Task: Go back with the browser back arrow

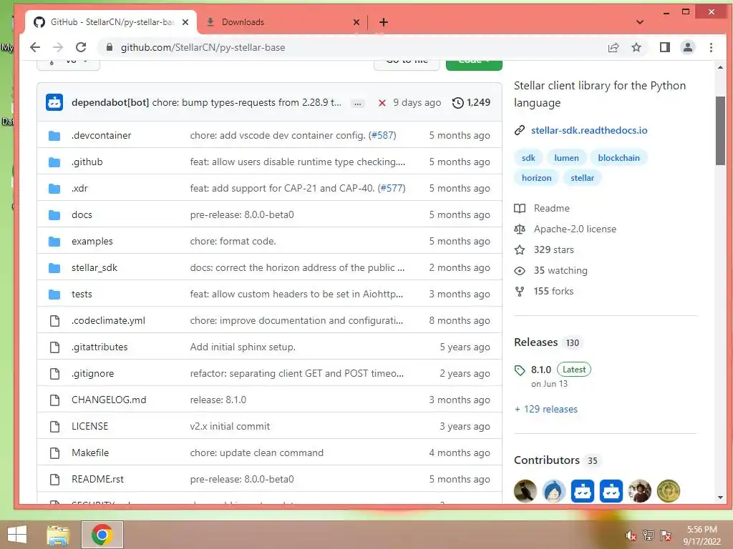Action: coord(35,47)
